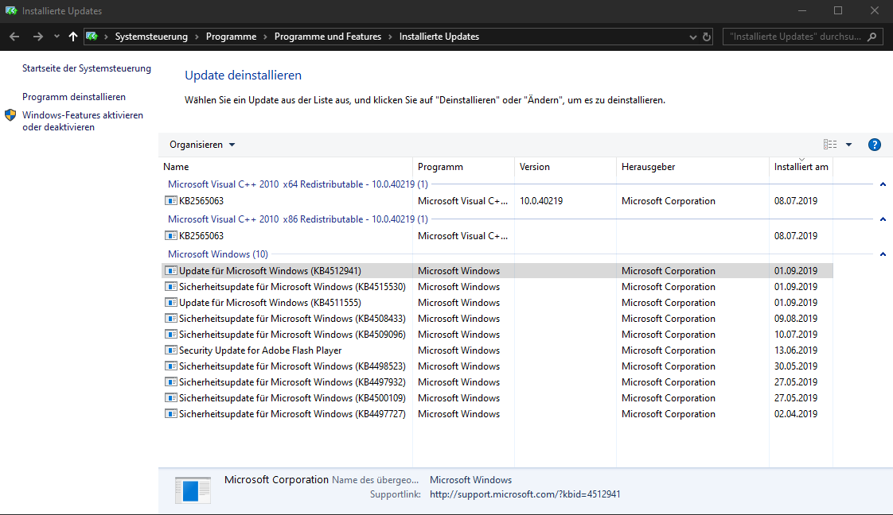Sort by Version column header

(x=534, y=167)
